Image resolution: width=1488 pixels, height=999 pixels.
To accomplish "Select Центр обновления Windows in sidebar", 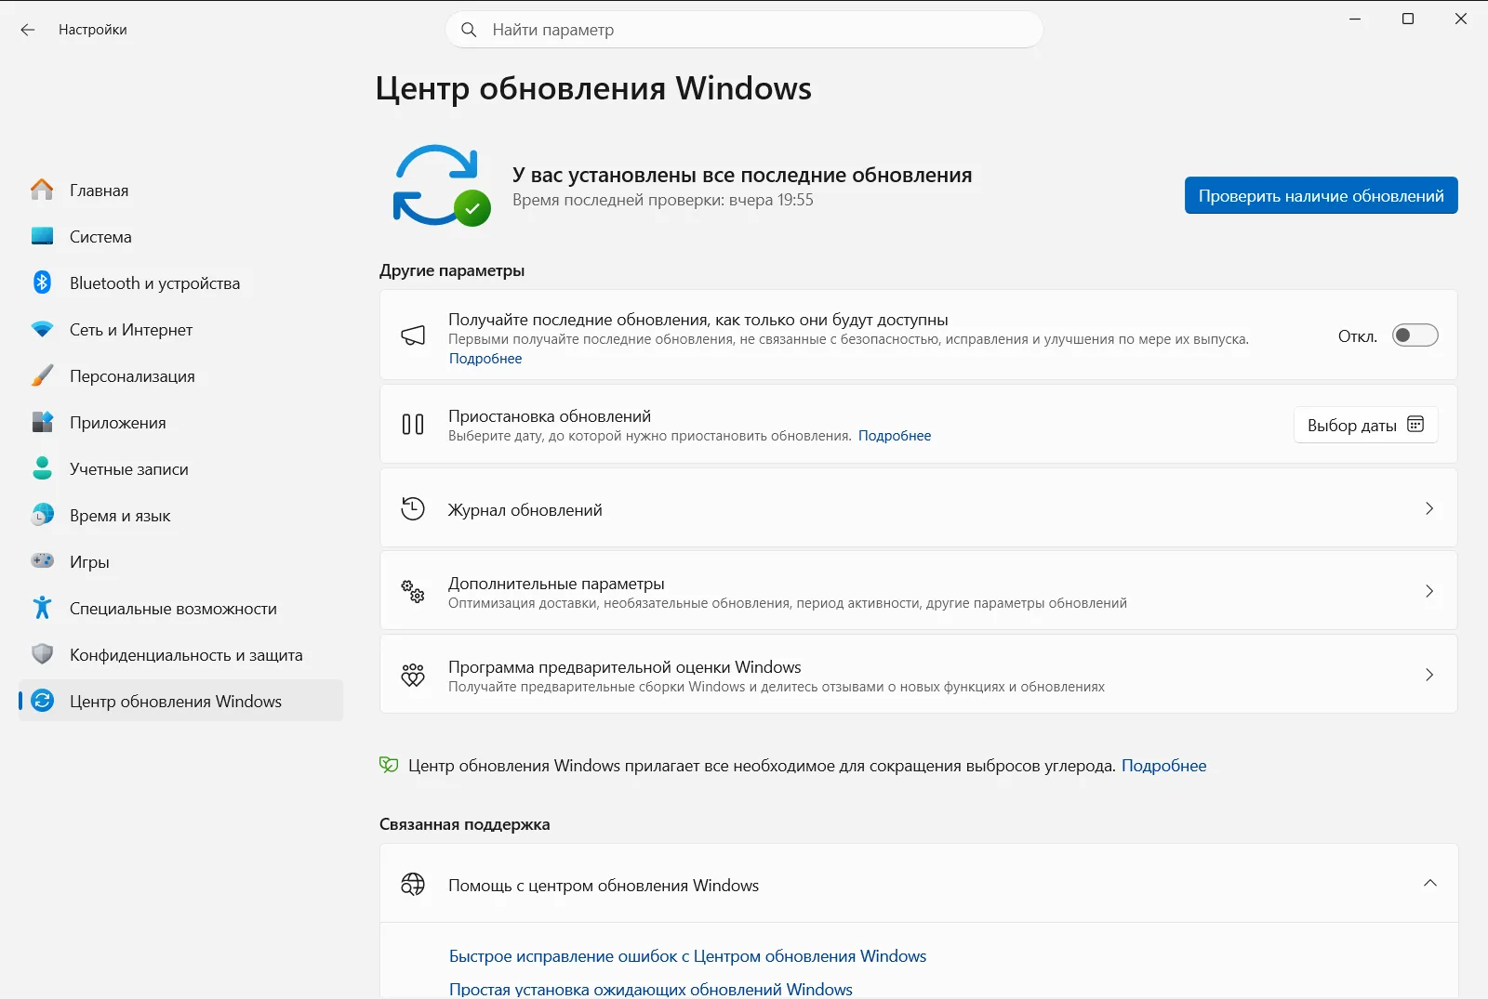I will coord(181,701).
